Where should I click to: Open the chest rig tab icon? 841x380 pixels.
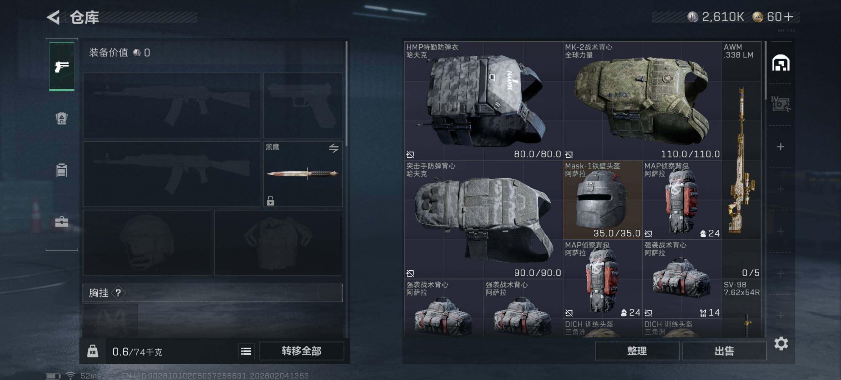click(x=61, y=170)
